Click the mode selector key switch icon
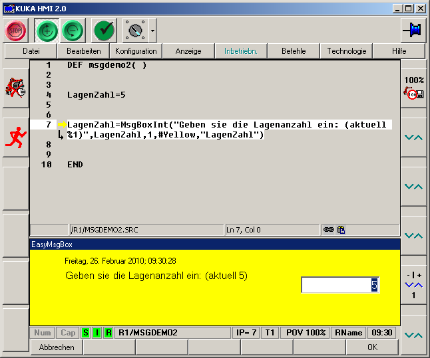This screenshot has width=430, height=358. [135, 31]
